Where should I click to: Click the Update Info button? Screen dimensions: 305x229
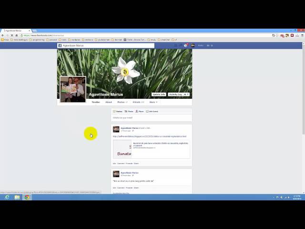point(159,94)
